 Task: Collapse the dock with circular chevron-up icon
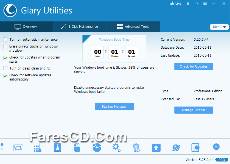coord(216,146)
